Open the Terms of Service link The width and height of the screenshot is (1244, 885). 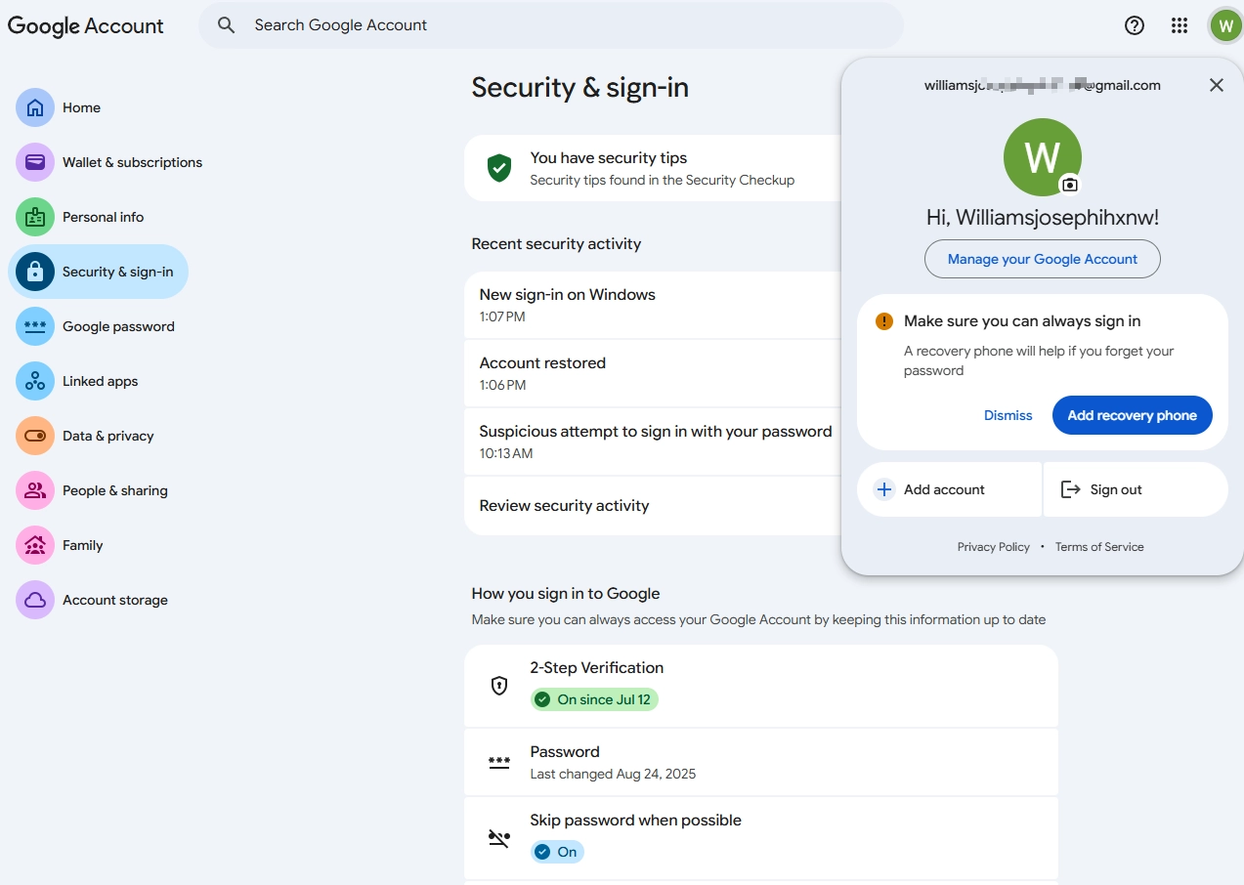[x=1099, y=547]
